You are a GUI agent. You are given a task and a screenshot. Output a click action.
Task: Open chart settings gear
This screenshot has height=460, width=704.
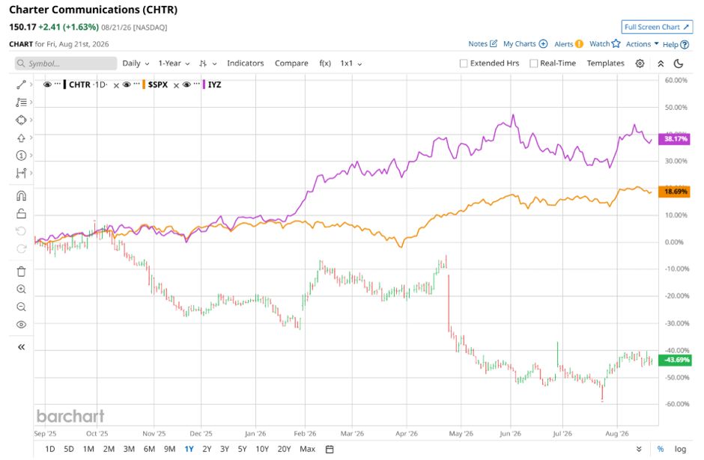(640, 64)
